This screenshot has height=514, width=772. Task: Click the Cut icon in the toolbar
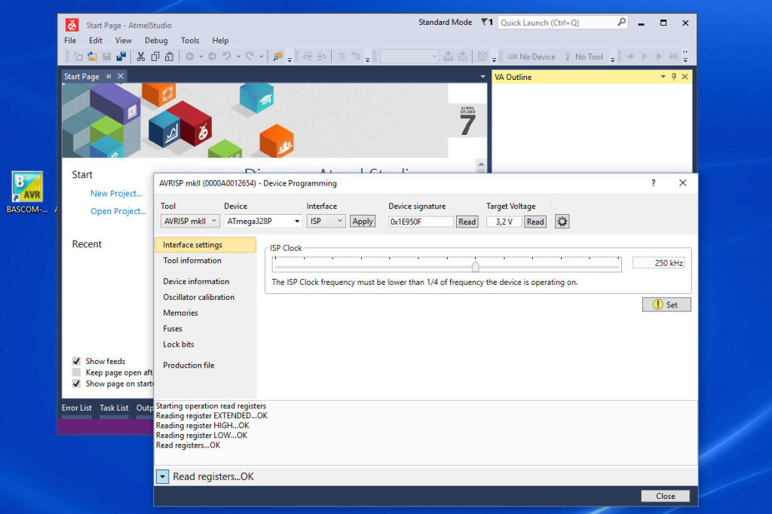pos(140,57)
